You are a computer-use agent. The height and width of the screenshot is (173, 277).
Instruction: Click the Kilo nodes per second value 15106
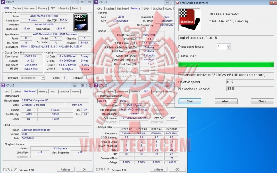pyautogui.click(x=250, y=89)
